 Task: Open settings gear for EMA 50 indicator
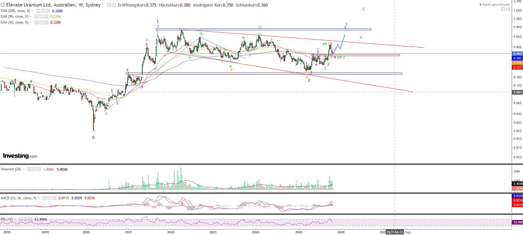pos(41,22)
